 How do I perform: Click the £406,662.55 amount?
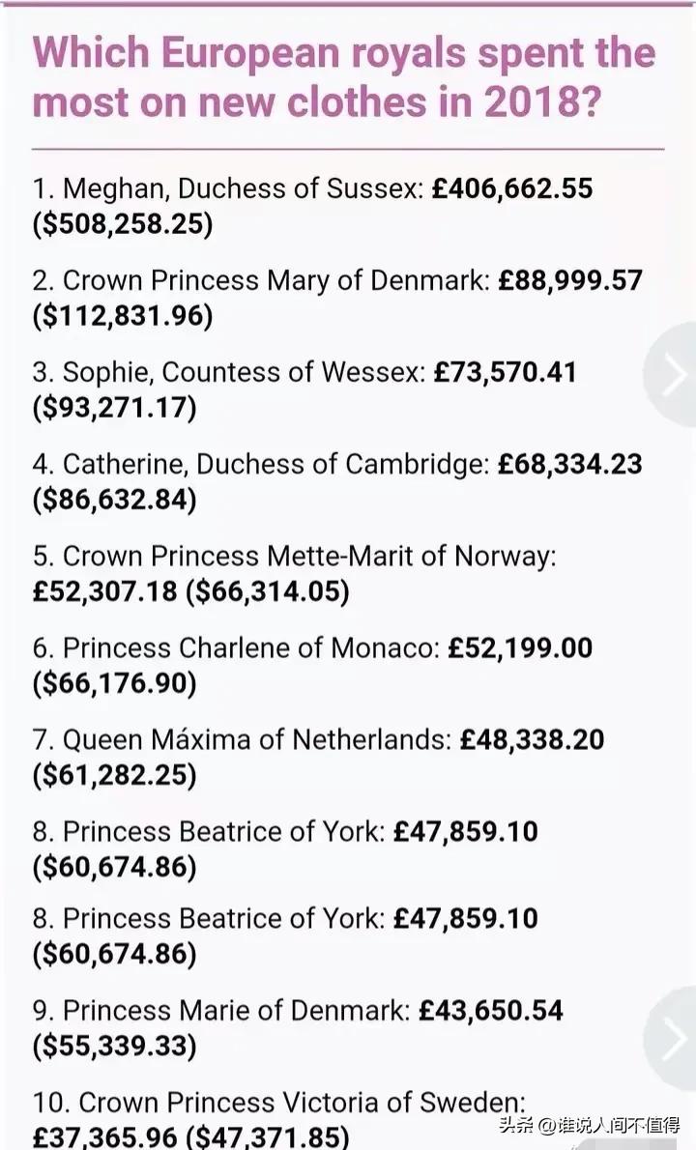(512, 188)
